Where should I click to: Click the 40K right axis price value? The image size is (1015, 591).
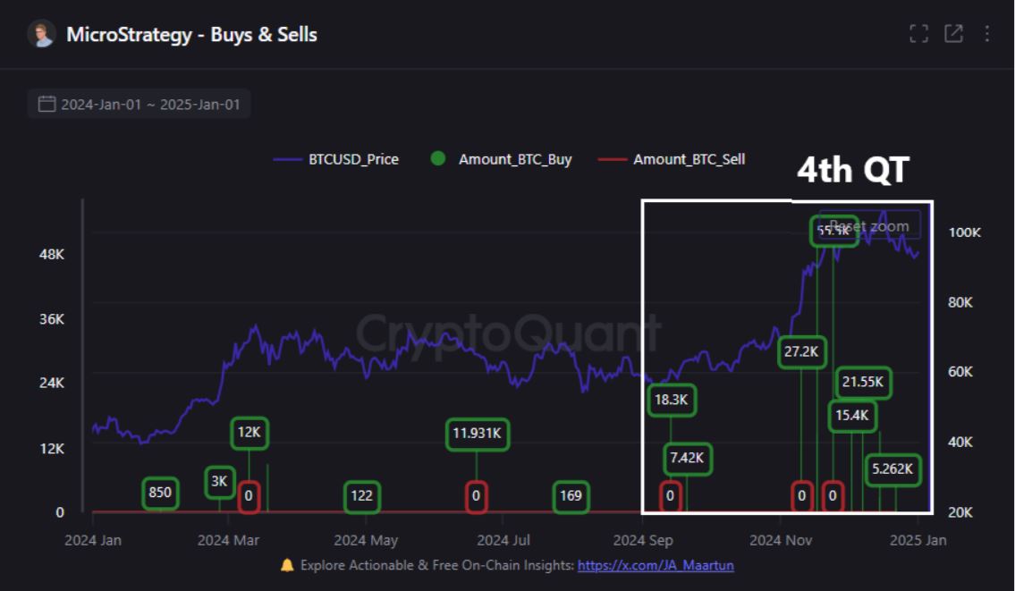pos(960,442)
